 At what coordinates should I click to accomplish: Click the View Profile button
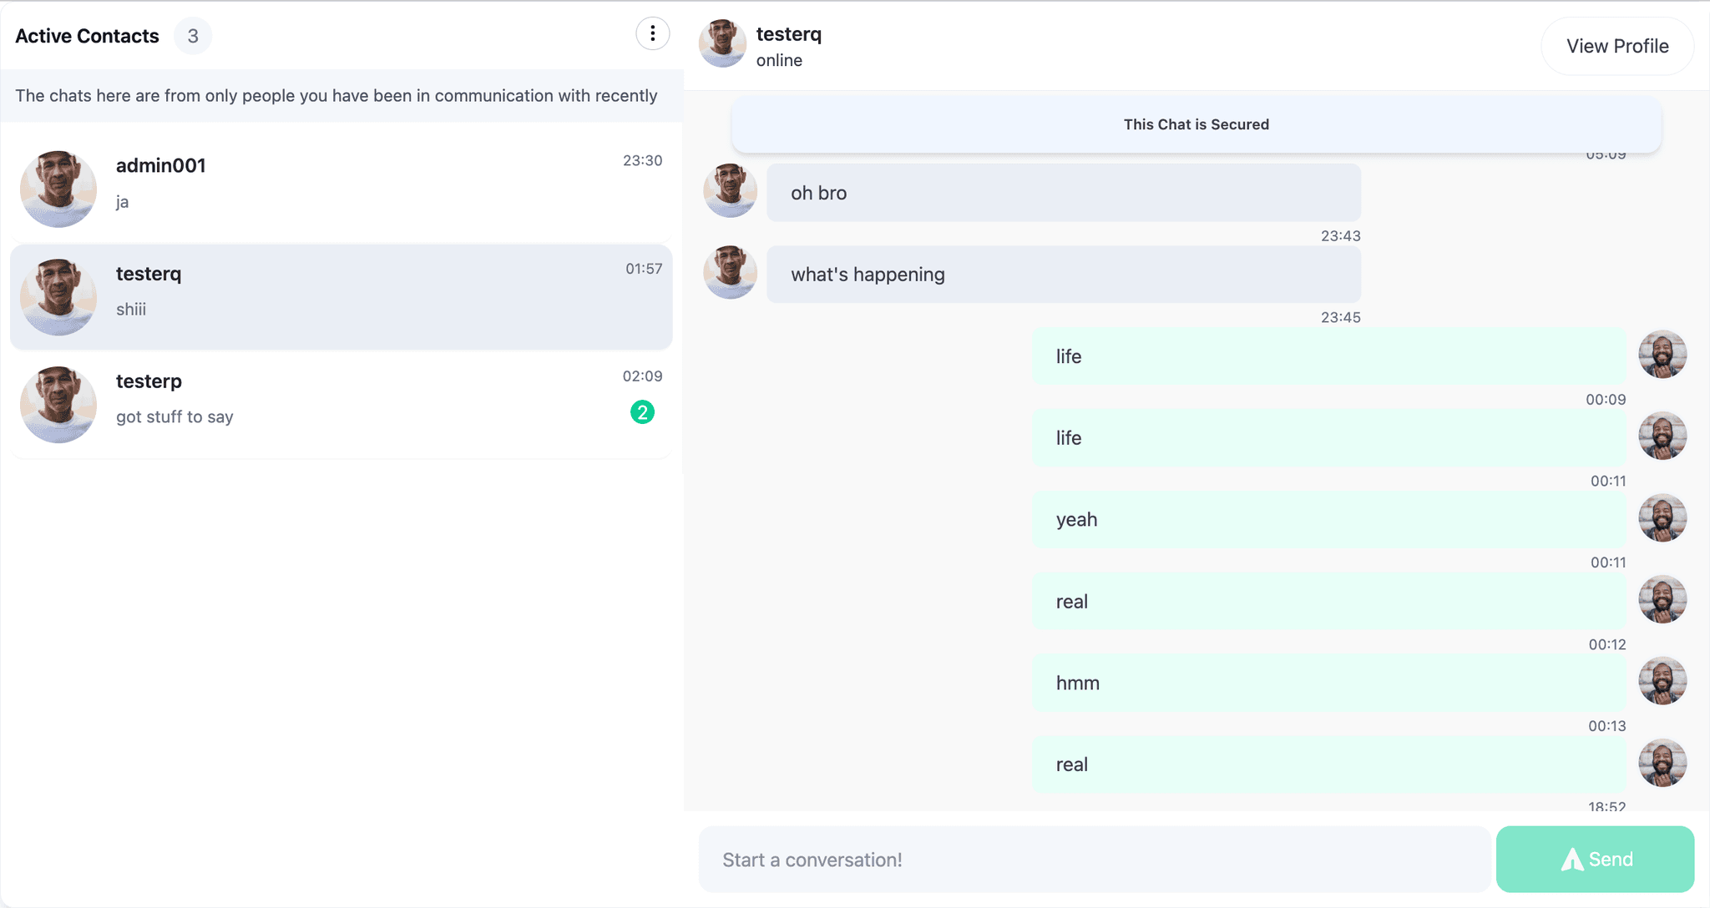click(x=1616, y=47)
